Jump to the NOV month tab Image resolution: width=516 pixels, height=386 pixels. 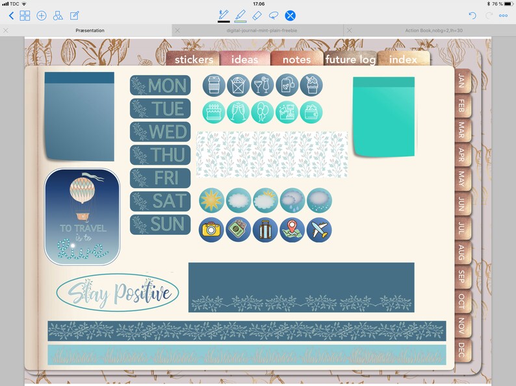click(463, 326)
